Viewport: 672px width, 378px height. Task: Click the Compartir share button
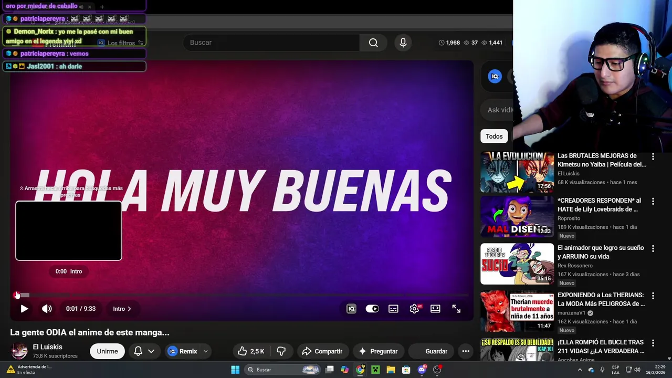pyautogui.click(x=322, y=351)
